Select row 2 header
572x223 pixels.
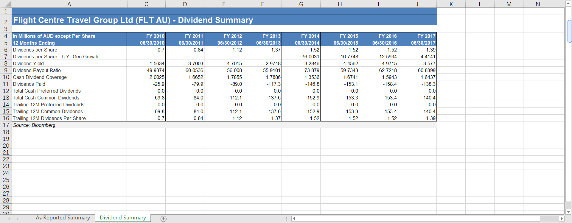6,20
